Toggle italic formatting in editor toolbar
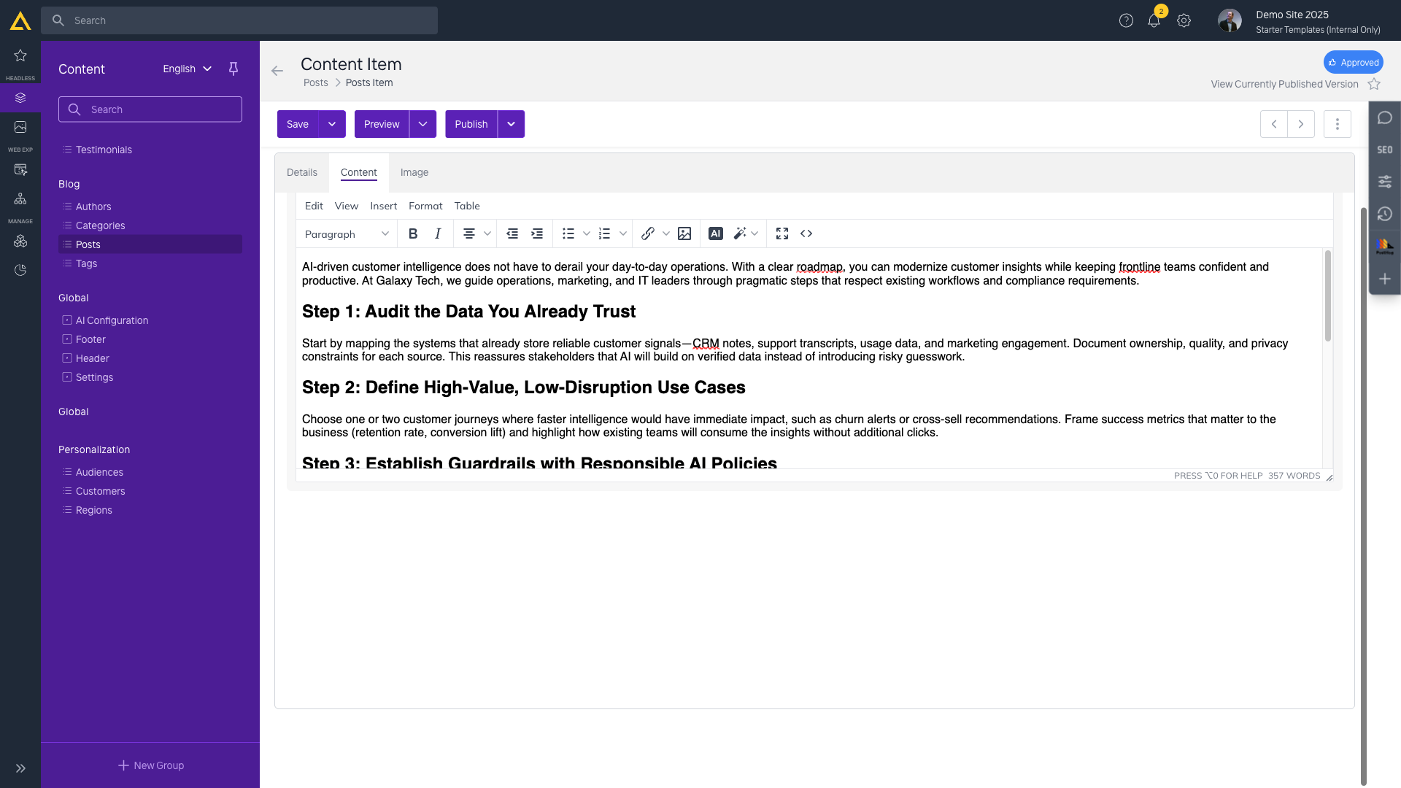The image size is (1401, 788). click(x=438, y=233)
